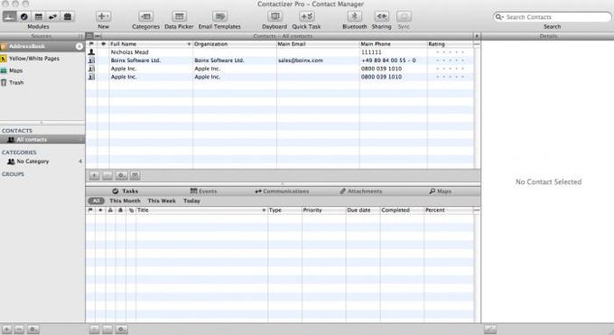Open the Dayboard
614x335 pixels.
click(x=274, y=16)
